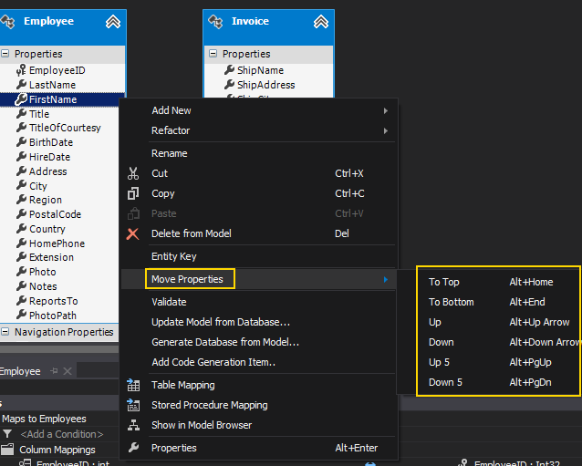
Task: Click the Copy icon in context menu
Action: [133, 193]
